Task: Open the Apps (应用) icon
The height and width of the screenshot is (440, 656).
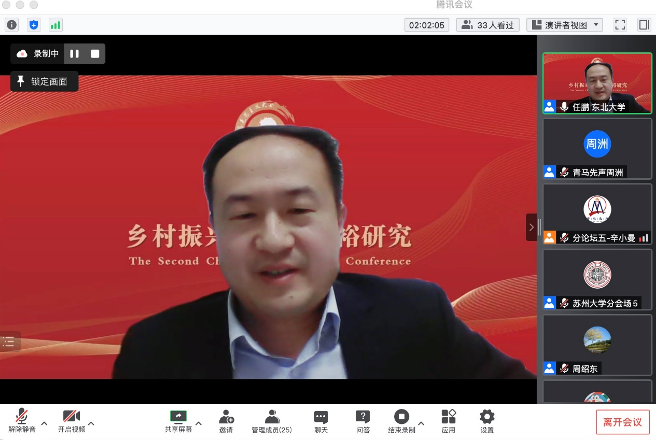Action: point(449,421)
